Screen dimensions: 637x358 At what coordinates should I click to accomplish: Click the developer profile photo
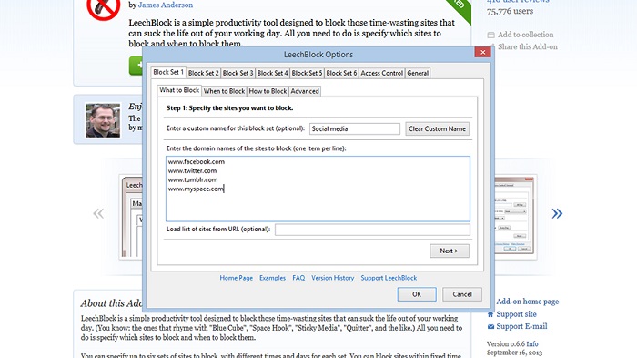coord(103,120)
